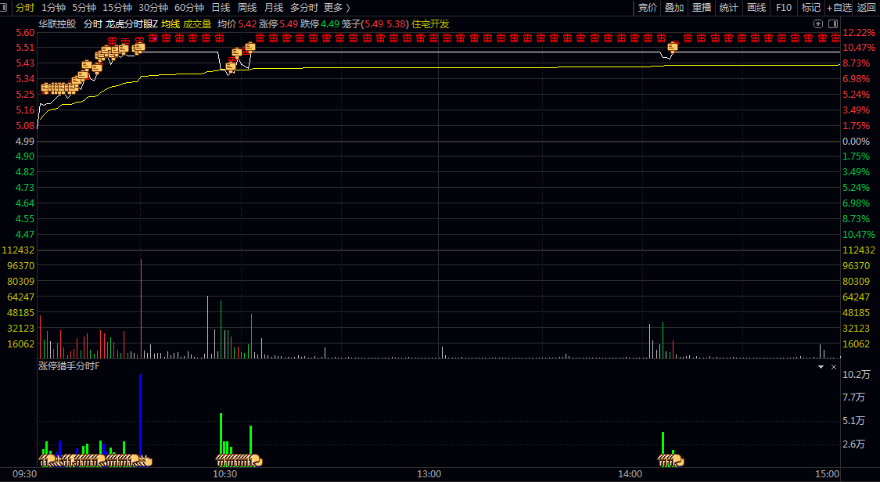Open the 多分时 multi-day view
Screen dimensions: 880x482
pyautogui.click(x=304, y=7)
